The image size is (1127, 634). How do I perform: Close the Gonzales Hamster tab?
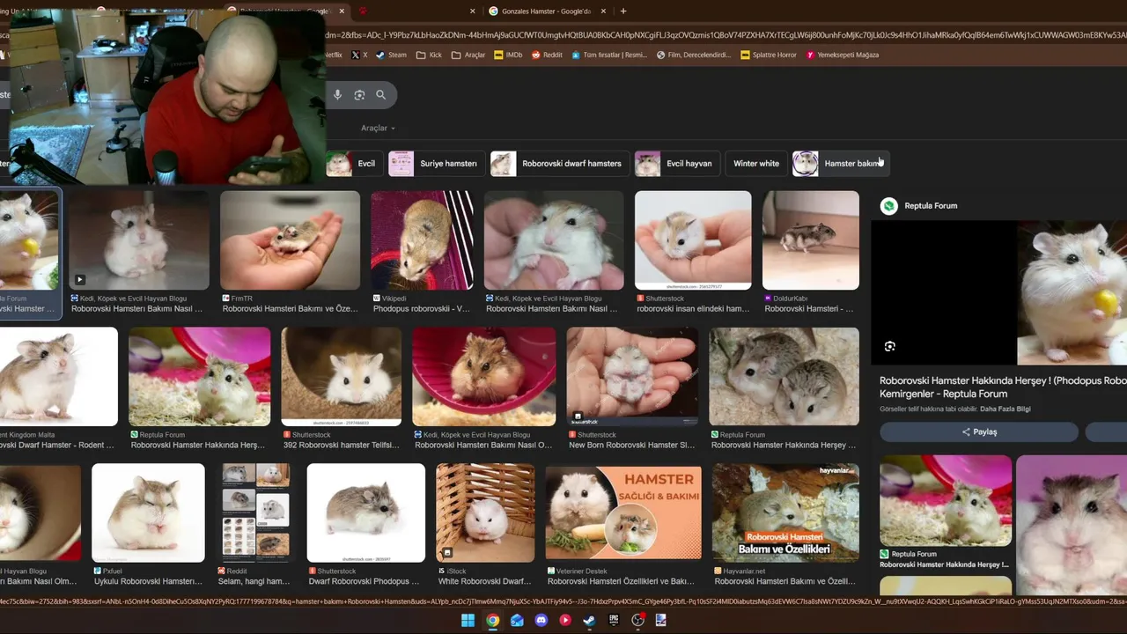tap(603, 11)
